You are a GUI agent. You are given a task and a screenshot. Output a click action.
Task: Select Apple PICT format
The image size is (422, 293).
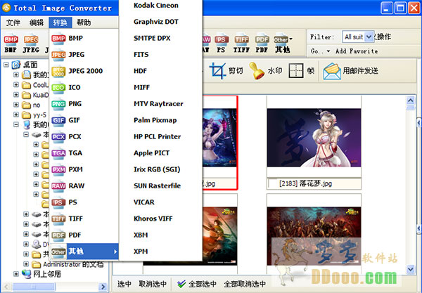(x=160, y=153)
